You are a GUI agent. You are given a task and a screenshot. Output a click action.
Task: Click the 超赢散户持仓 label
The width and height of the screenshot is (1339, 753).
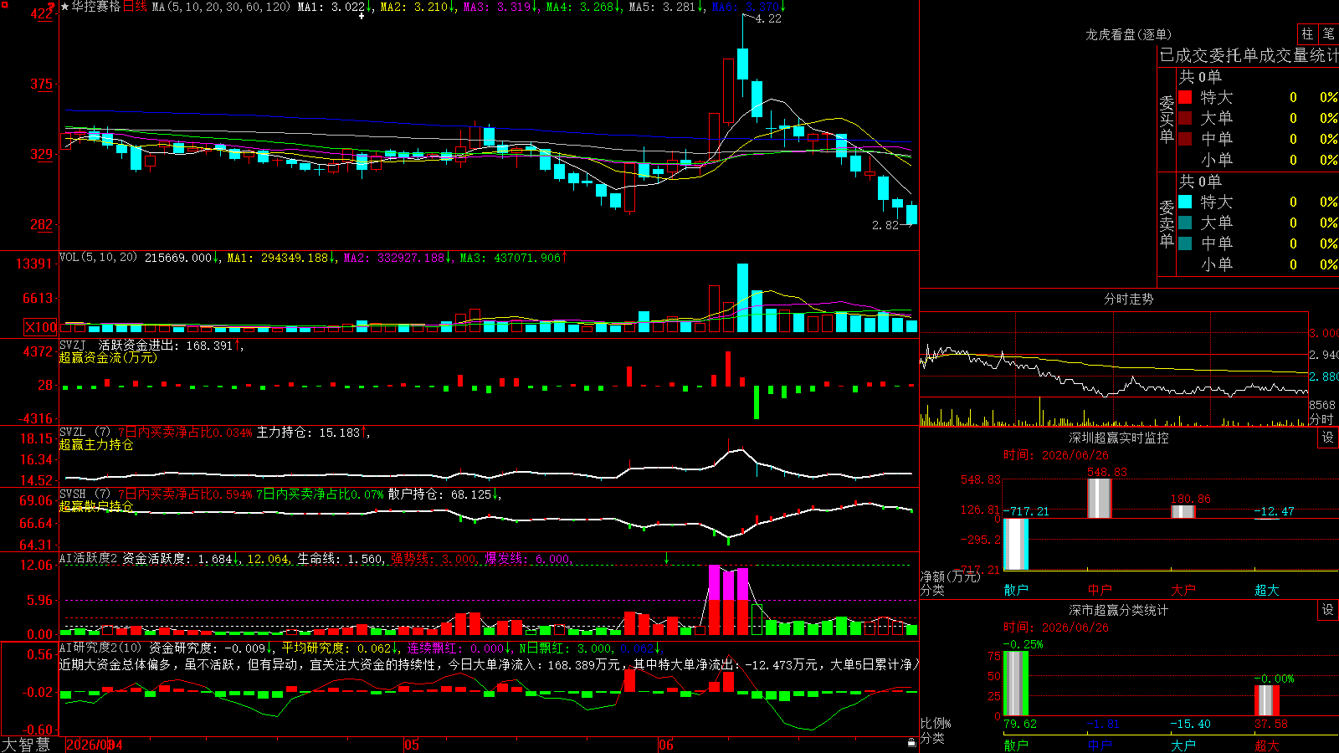tap(96, 506)
